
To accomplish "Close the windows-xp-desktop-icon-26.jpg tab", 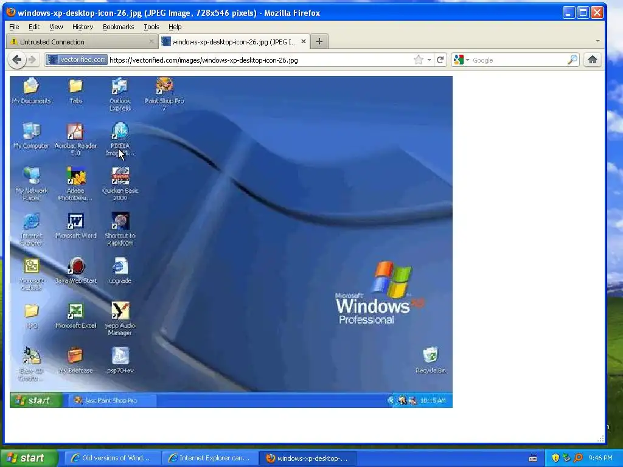I will pos(304,41).
